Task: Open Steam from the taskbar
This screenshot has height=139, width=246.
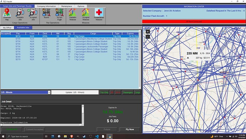Action: pos(84,136)
